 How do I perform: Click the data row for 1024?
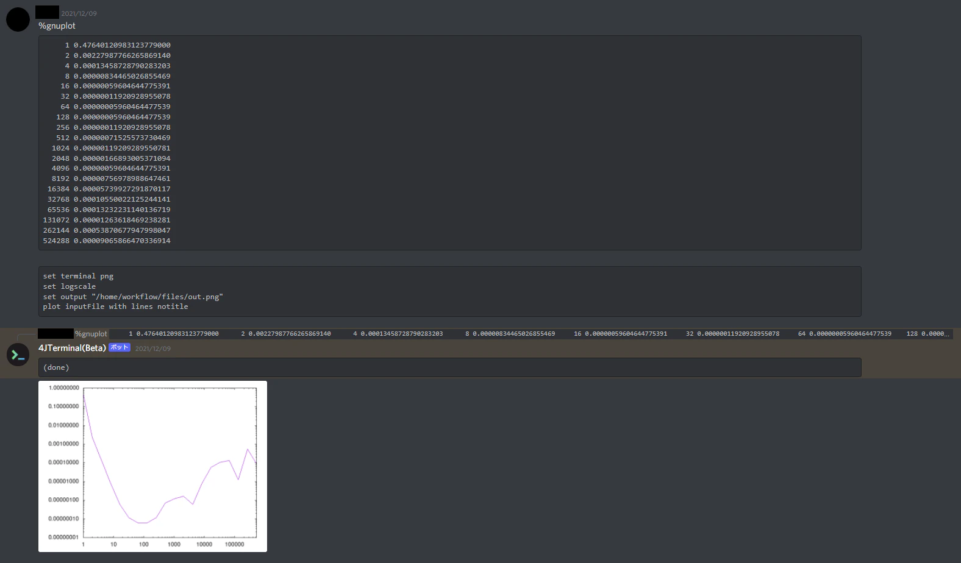(111, 148)
